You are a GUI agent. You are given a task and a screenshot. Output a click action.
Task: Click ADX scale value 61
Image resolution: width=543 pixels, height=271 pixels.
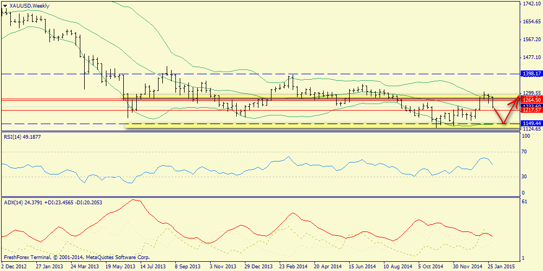[x=525, y=201]
